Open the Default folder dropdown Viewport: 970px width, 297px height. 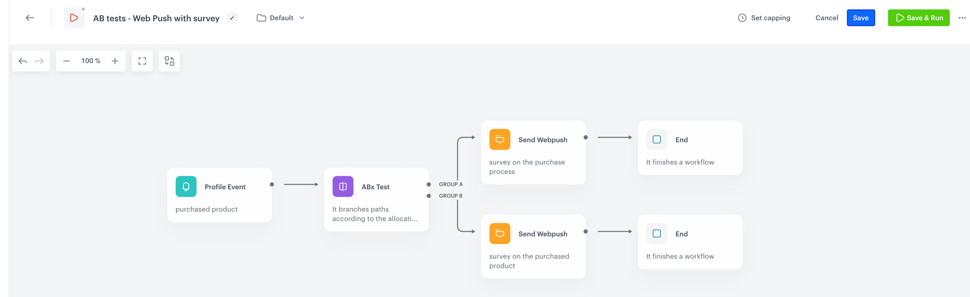280,17
